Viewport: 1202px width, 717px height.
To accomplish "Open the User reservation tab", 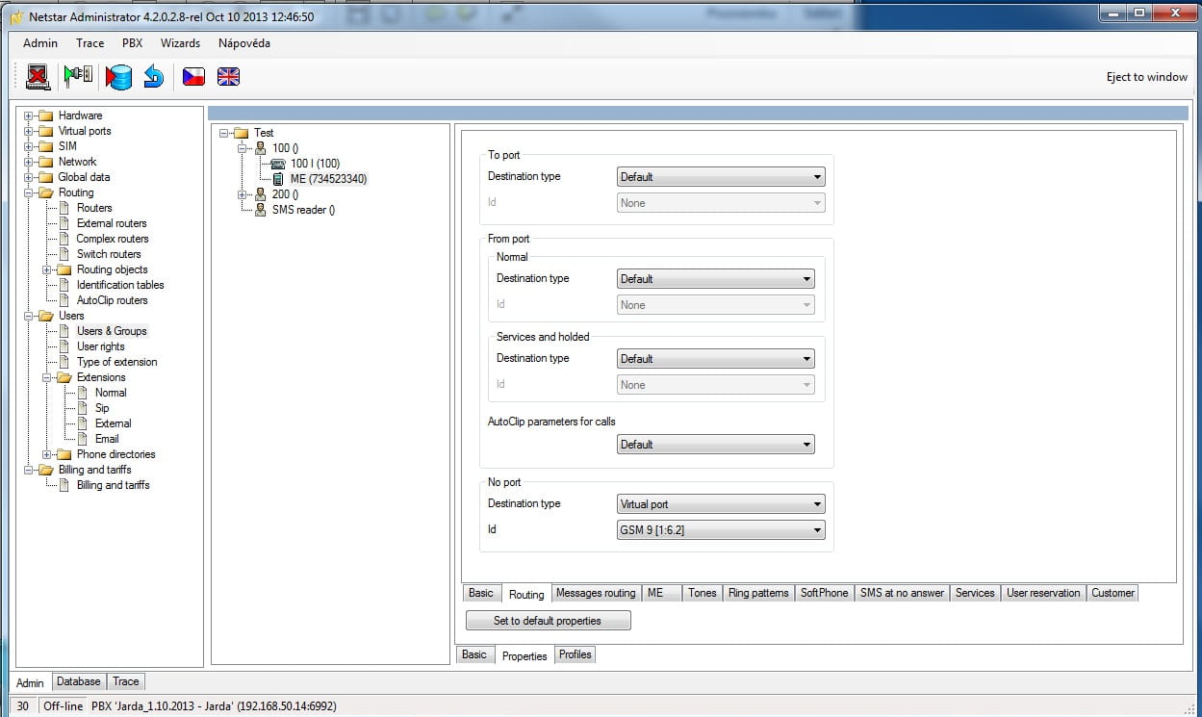I will click(x=1043, y=593).
